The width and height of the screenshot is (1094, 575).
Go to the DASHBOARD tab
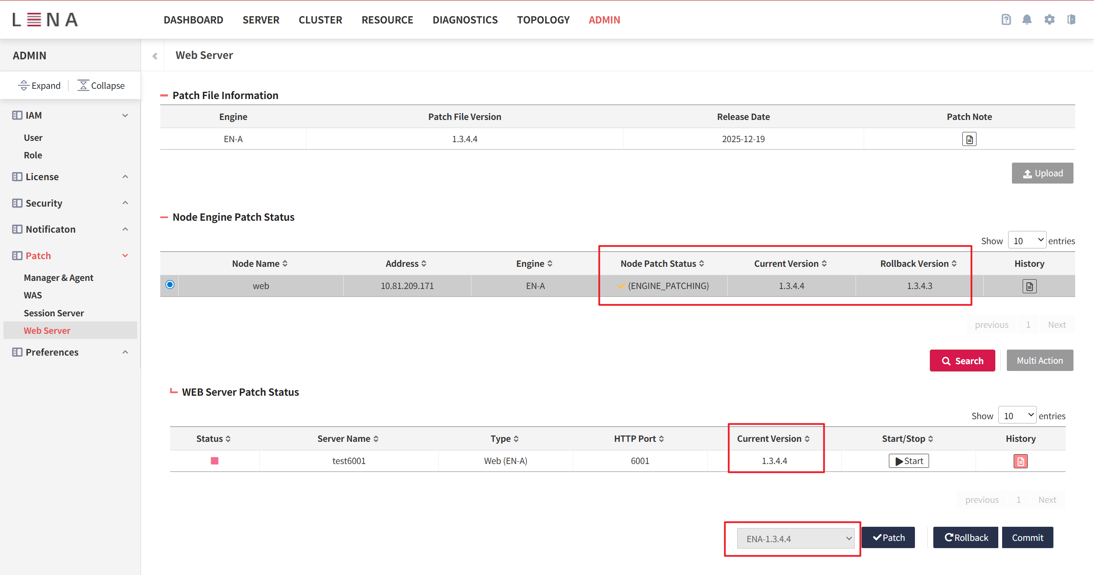pos(193,20)
